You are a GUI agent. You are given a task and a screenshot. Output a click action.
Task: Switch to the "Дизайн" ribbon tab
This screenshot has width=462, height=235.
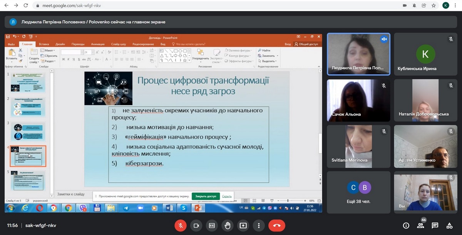(60, 44)
